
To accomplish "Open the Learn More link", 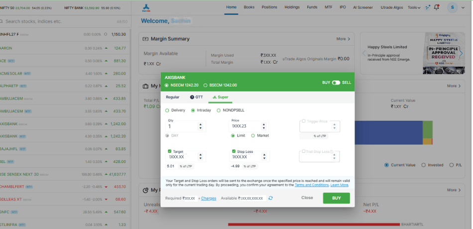I will [x=340, y=185].
